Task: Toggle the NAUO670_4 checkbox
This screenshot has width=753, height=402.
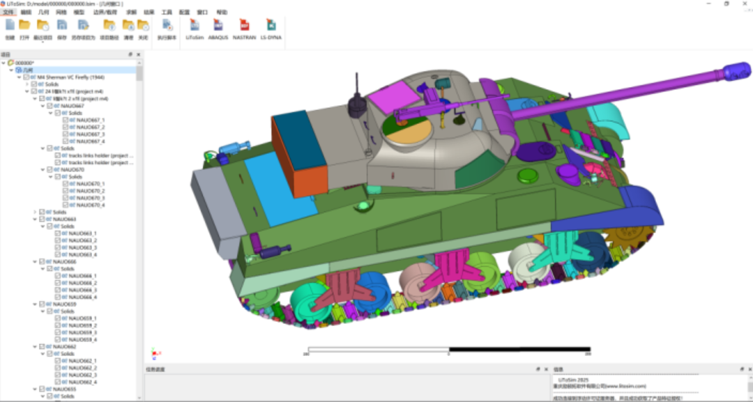Action: [66, 205]
